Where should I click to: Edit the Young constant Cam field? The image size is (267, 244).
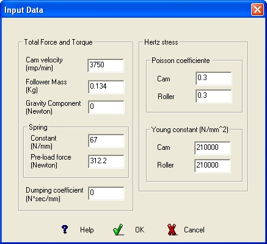click(213, 148)
